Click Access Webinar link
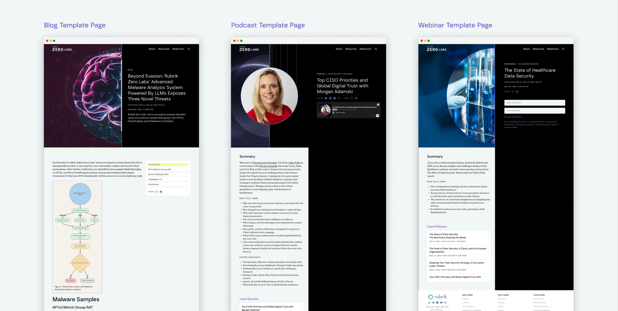This screenshot has width=618, height=311. [513, 117]
